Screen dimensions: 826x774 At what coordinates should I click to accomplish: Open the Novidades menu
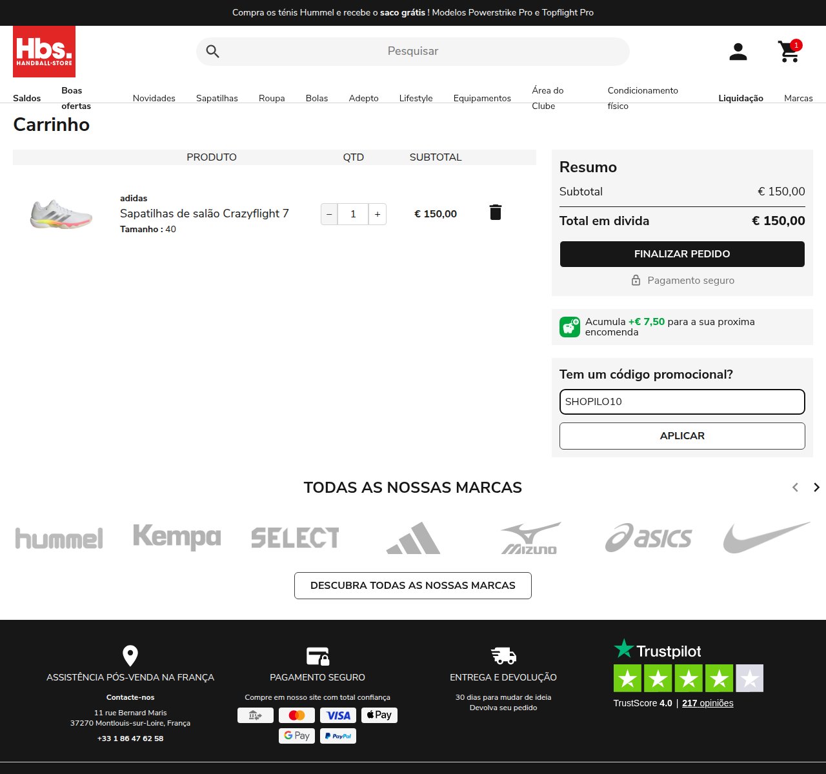(x=154, y=98)
